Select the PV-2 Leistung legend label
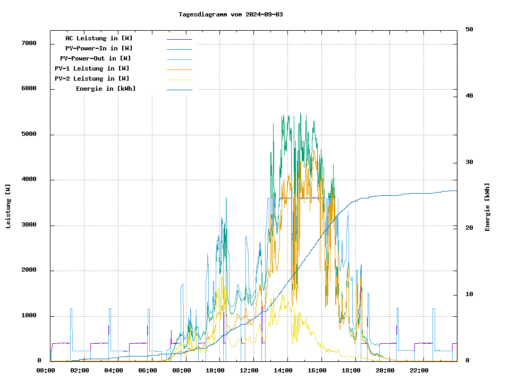The height and width of the screenshot is (382, 510). pos(92,79)
